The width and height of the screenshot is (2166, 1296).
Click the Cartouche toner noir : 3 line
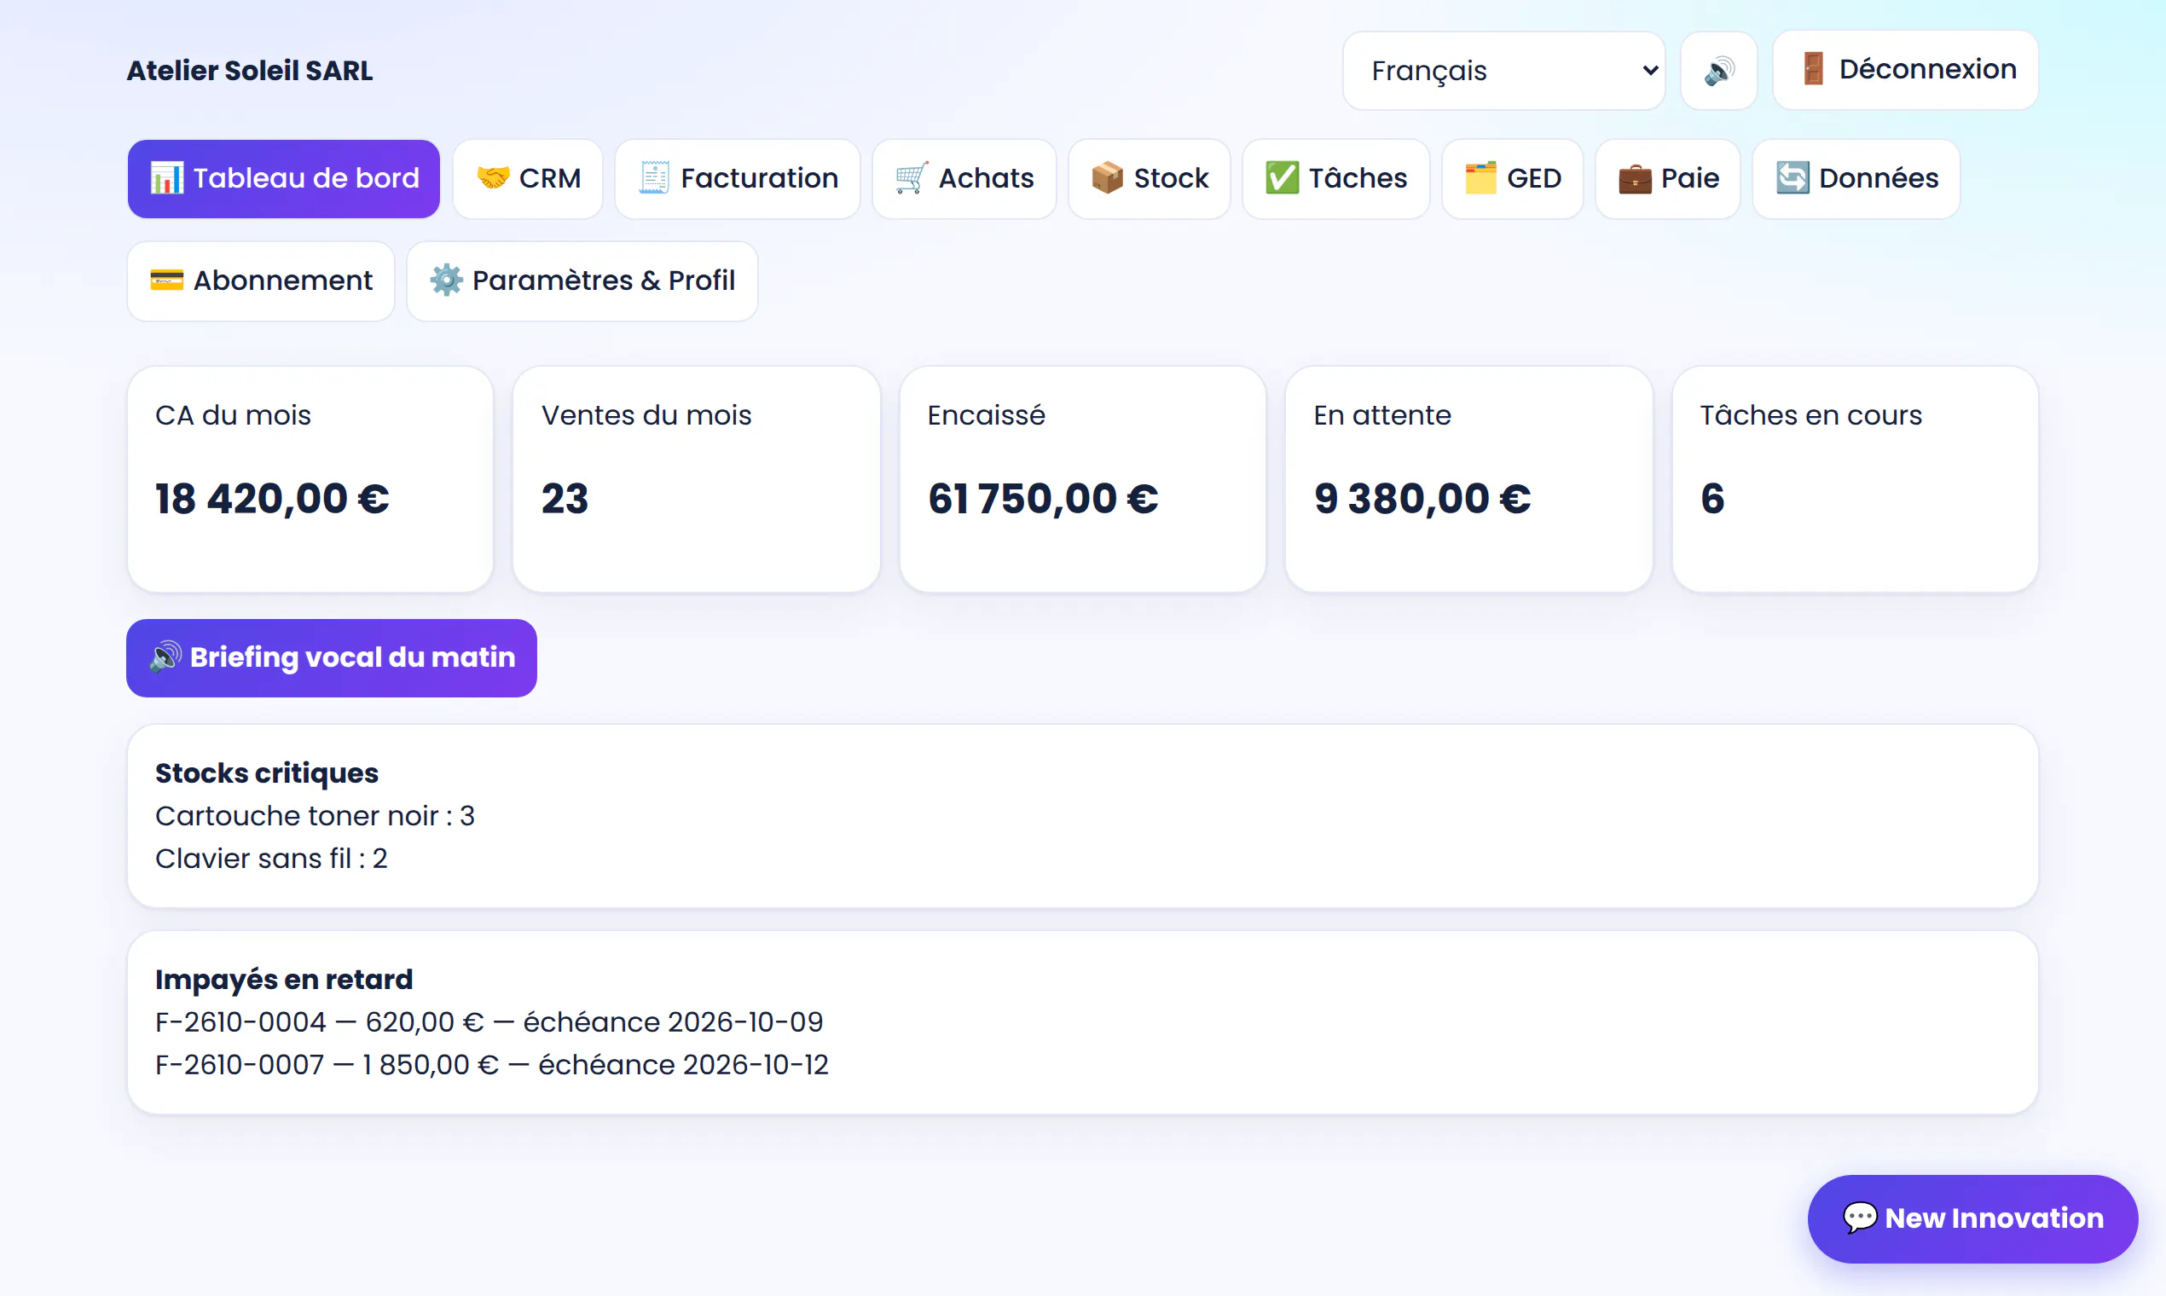coord(315,816)
